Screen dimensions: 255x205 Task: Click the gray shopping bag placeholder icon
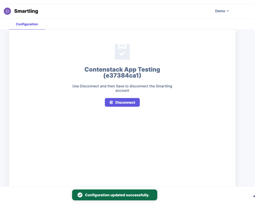click(x=122, y=52)
